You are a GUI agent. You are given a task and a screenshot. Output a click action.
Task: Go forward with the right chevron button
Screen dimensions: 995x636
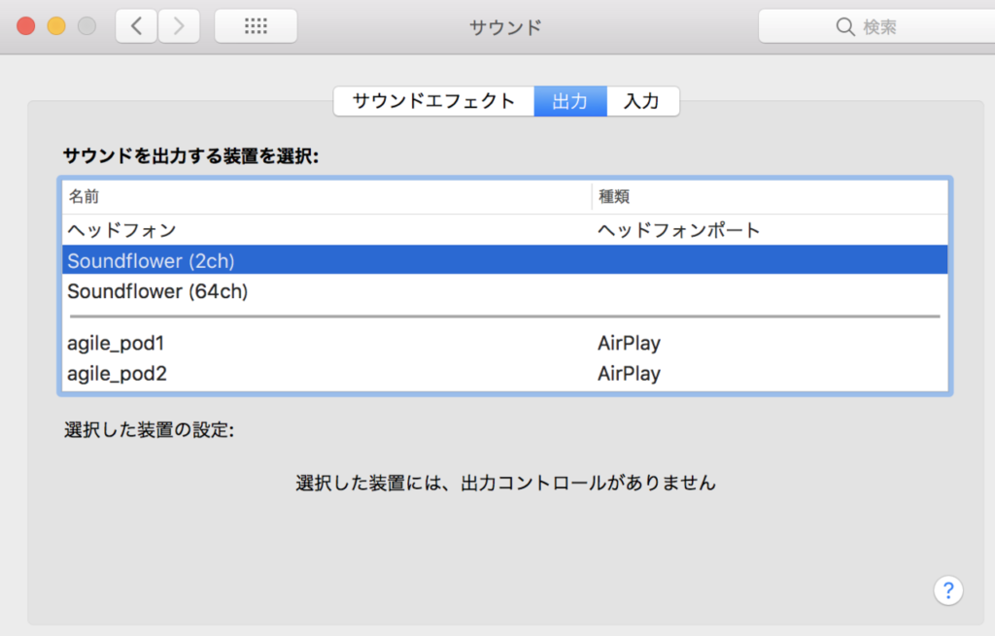tap(179, 26)
